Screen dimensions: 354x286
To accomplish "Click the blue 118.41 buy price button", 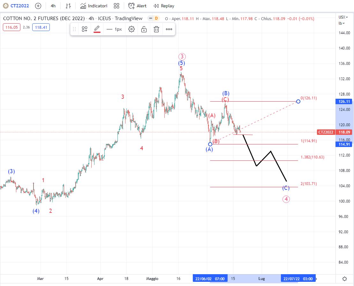I will pyautogui.click(x=41, y=27).
